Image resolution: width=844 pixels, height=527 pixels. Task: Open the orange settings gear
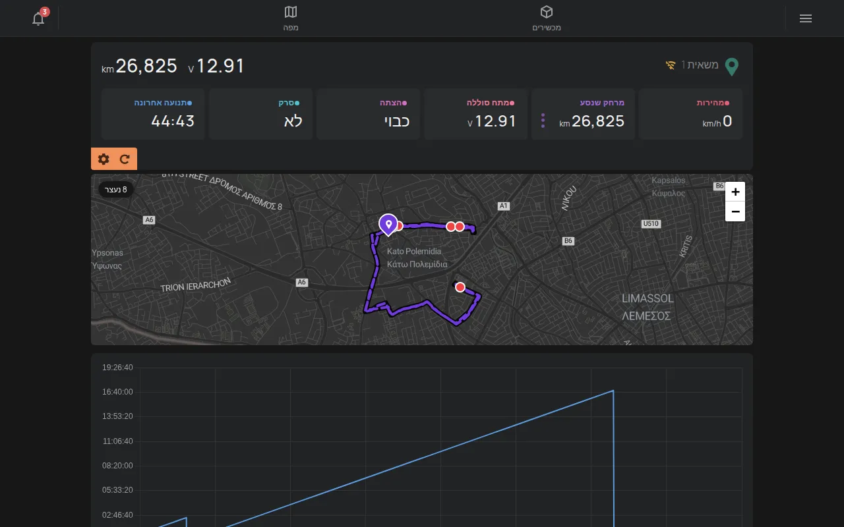104,159
